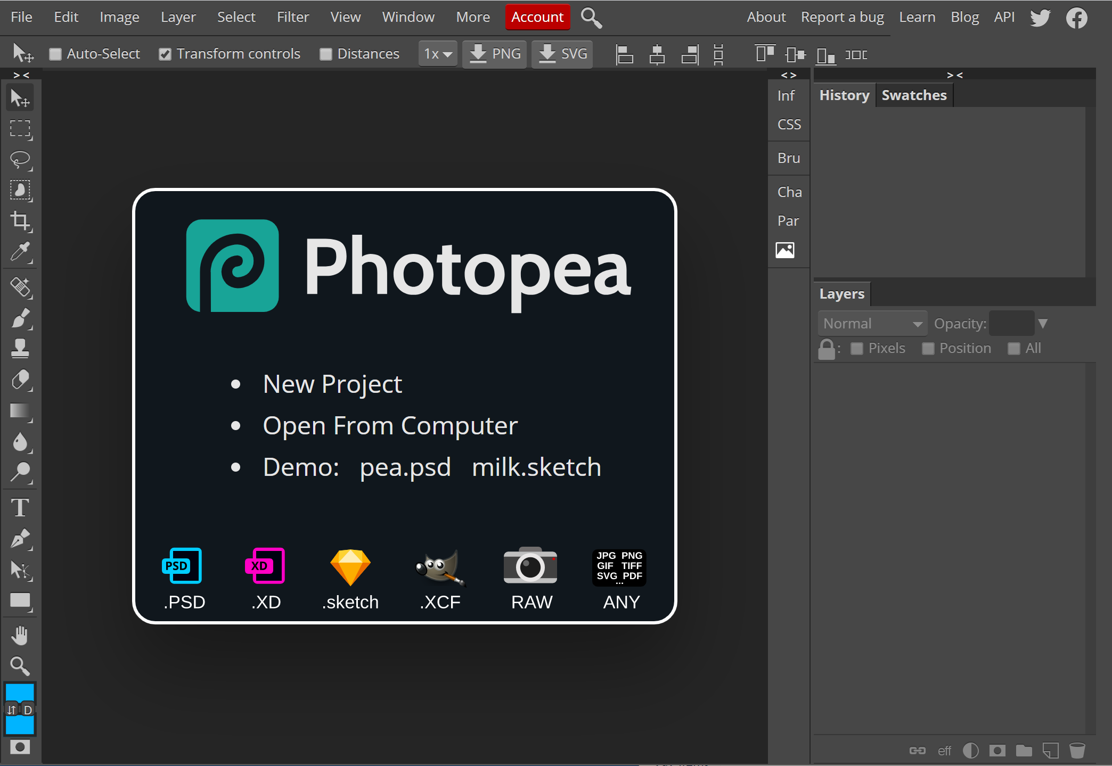Image resolution: width=1112 pixels, height=766 pixels.
Task: Expand the Opacity slider arrow
Action: coord(1043,324)
